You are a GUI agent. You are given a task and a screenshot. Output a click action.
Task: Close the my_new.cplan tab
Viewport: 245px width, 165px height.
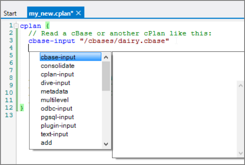coord(78,13)
